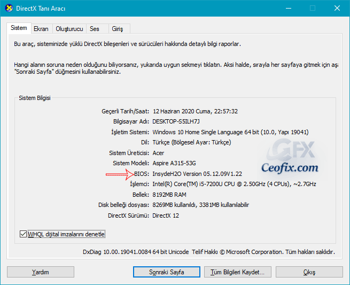Open the Ekran tab
This screenshot has height=285, width=350.
pos(41,29)
